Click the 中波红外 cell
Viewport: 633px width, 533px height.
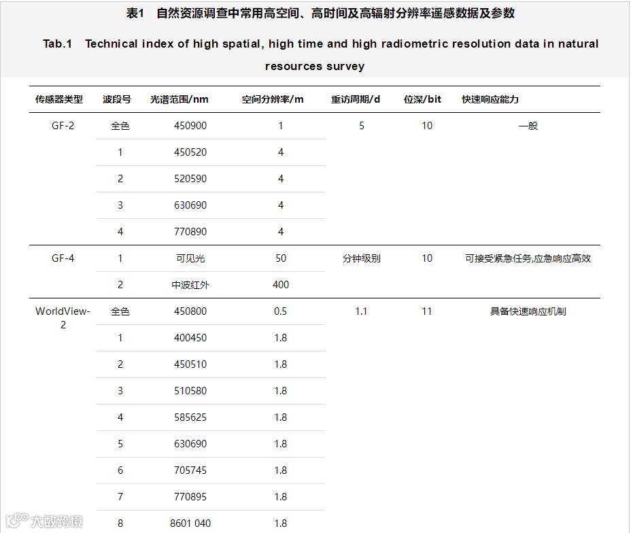point(190,285)
